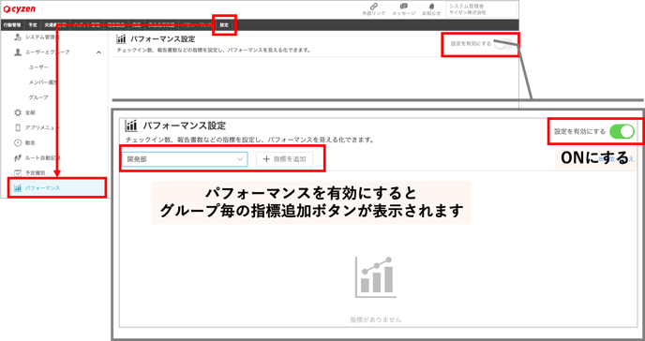Click the 指標を追加 button
The image size is (645, 341).
[x=285, y=159]
